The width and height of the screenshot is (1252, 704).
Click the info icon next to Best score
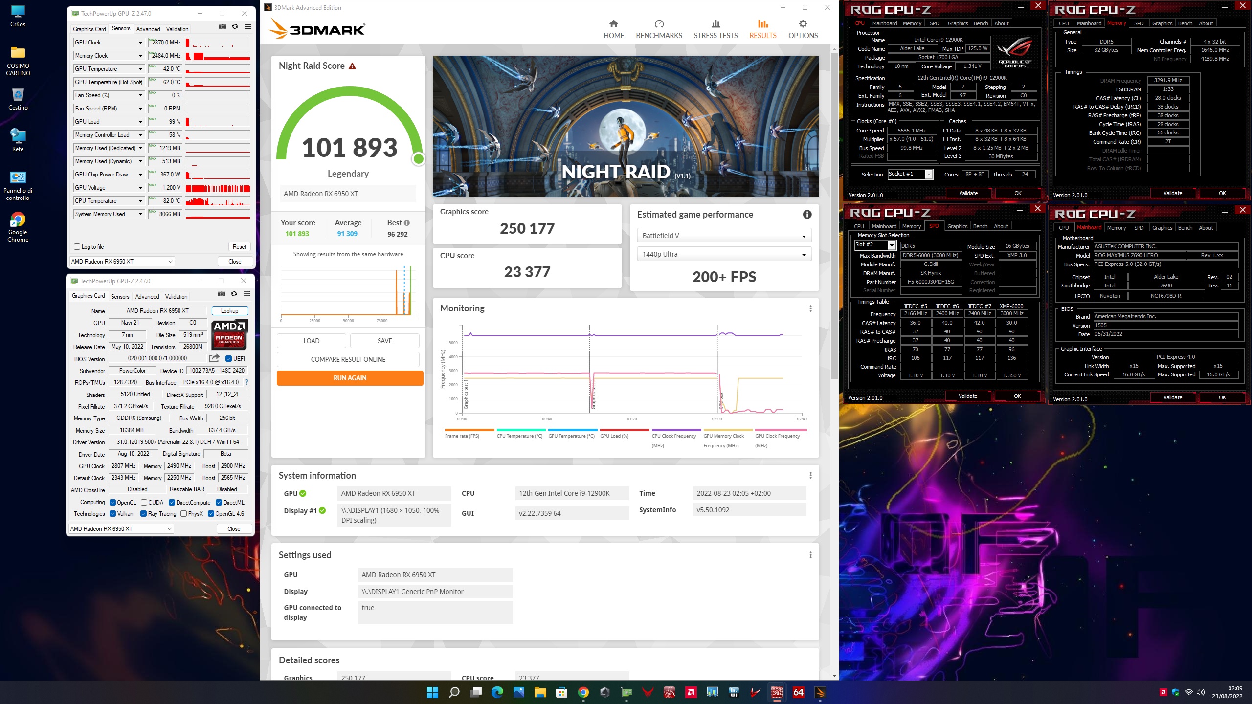407,223
